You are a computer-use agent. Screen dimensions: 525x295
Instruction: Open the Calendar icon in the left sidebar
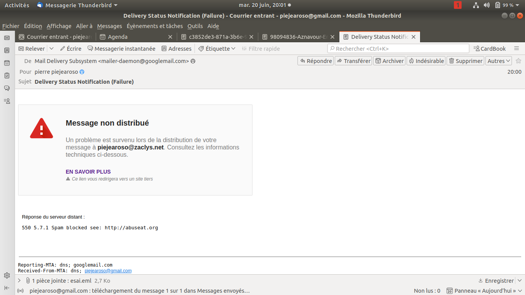pos(7,63)
